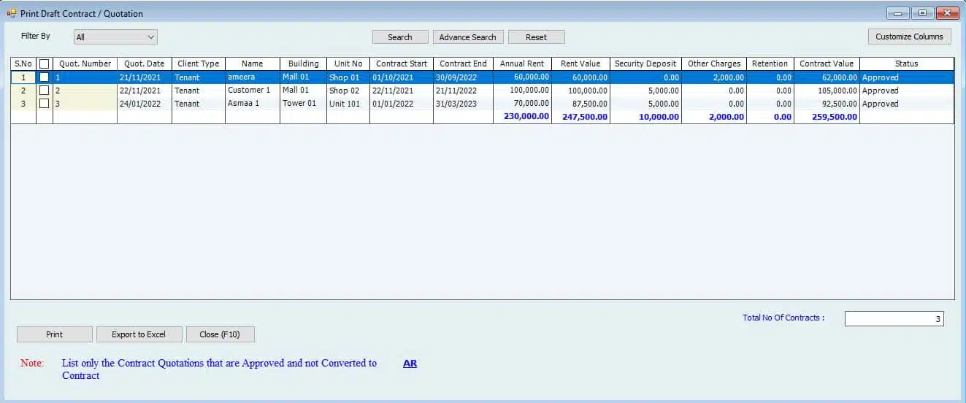The image size is (966, 403).
Task: Click the Close (F10) button
Action: (x=220, y=334)
